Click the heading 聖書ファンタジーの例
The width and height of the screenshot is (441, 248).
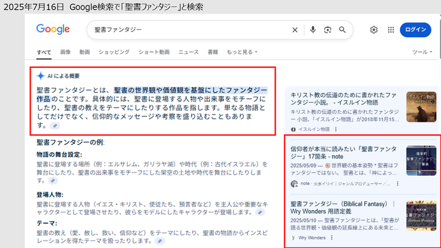70,143
